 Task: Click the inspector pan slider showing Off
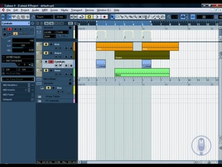pos(23,45)
